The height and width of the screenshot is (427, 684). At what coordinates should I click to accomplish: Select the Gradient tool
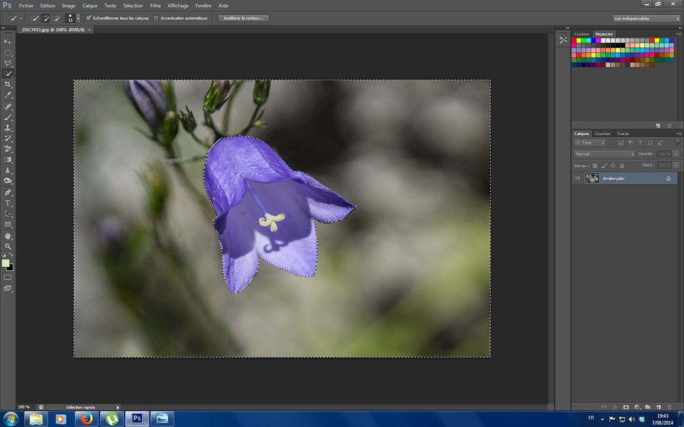8,159
